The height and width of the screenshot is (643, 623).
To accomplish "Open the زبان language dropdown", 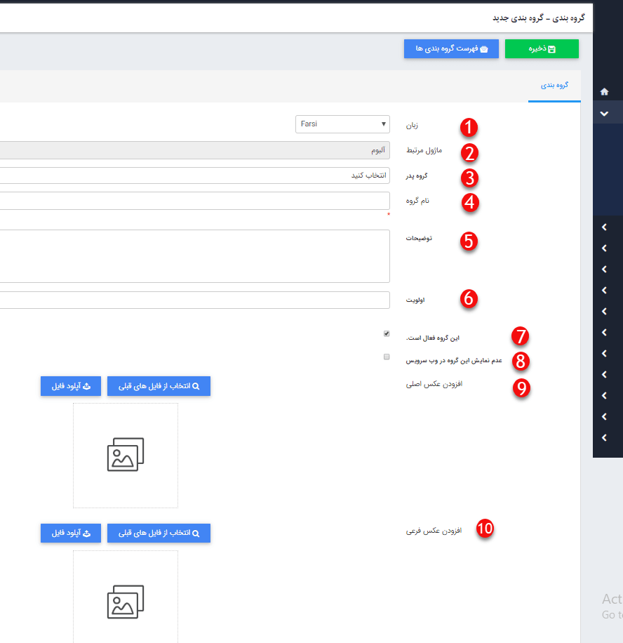I will (x=342, y=124).
